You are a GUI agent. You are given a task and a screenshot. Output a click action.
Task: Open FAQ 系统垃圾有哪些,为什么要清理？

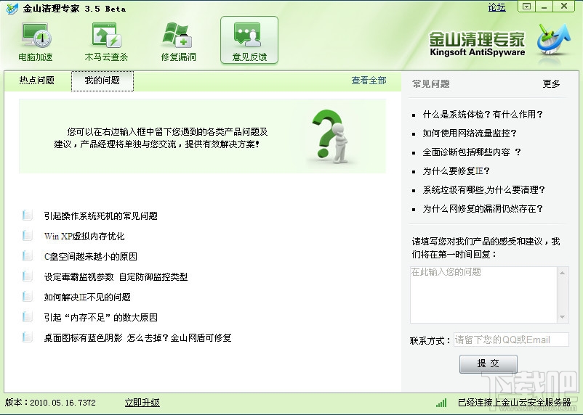click(483, 190)
